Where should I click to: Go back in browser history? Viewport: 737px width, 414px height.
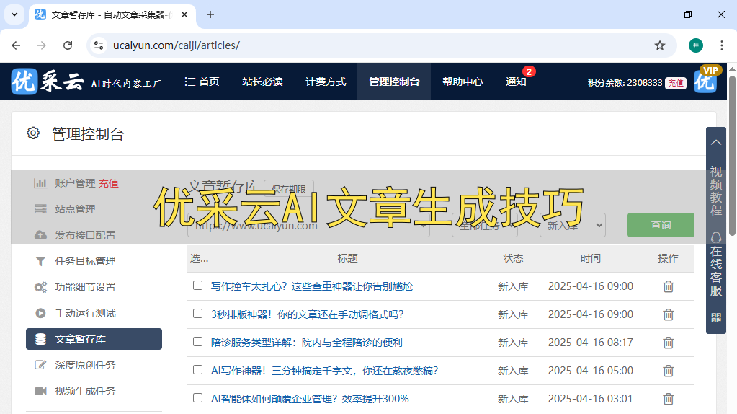coord(16,45)
